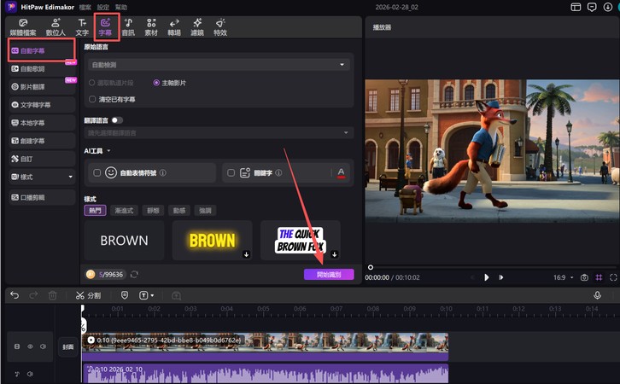Select the 動感 style category
The height and width of the screenshot is (384, 620).
point(179,211)
